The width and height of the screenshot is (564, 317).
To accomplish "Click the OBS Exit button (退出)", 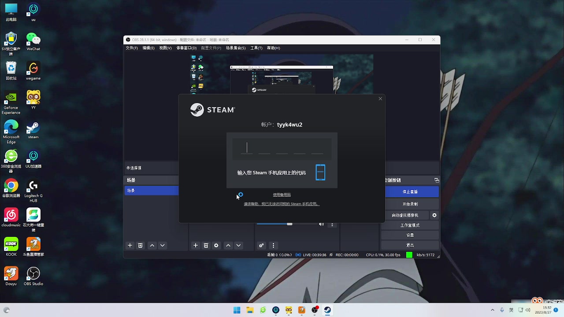I will click(410, 245).
